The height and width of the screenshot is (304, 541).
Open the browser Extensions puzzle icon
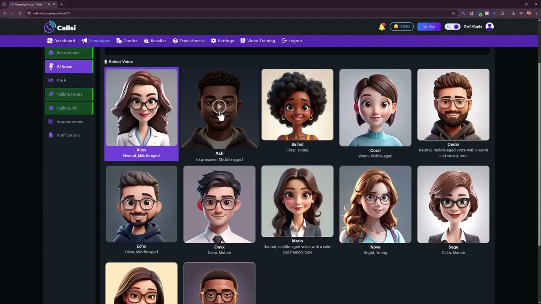pos(502,13)
